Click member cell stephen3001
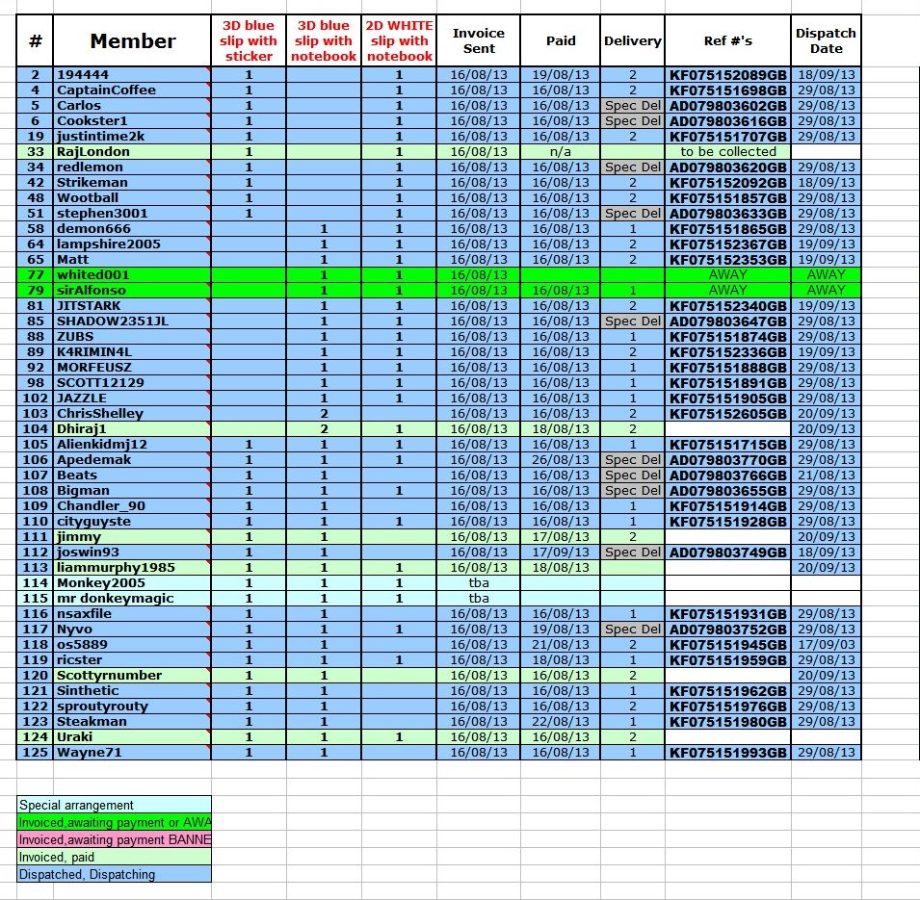This screenshot has height=900, width=920. 132,214
